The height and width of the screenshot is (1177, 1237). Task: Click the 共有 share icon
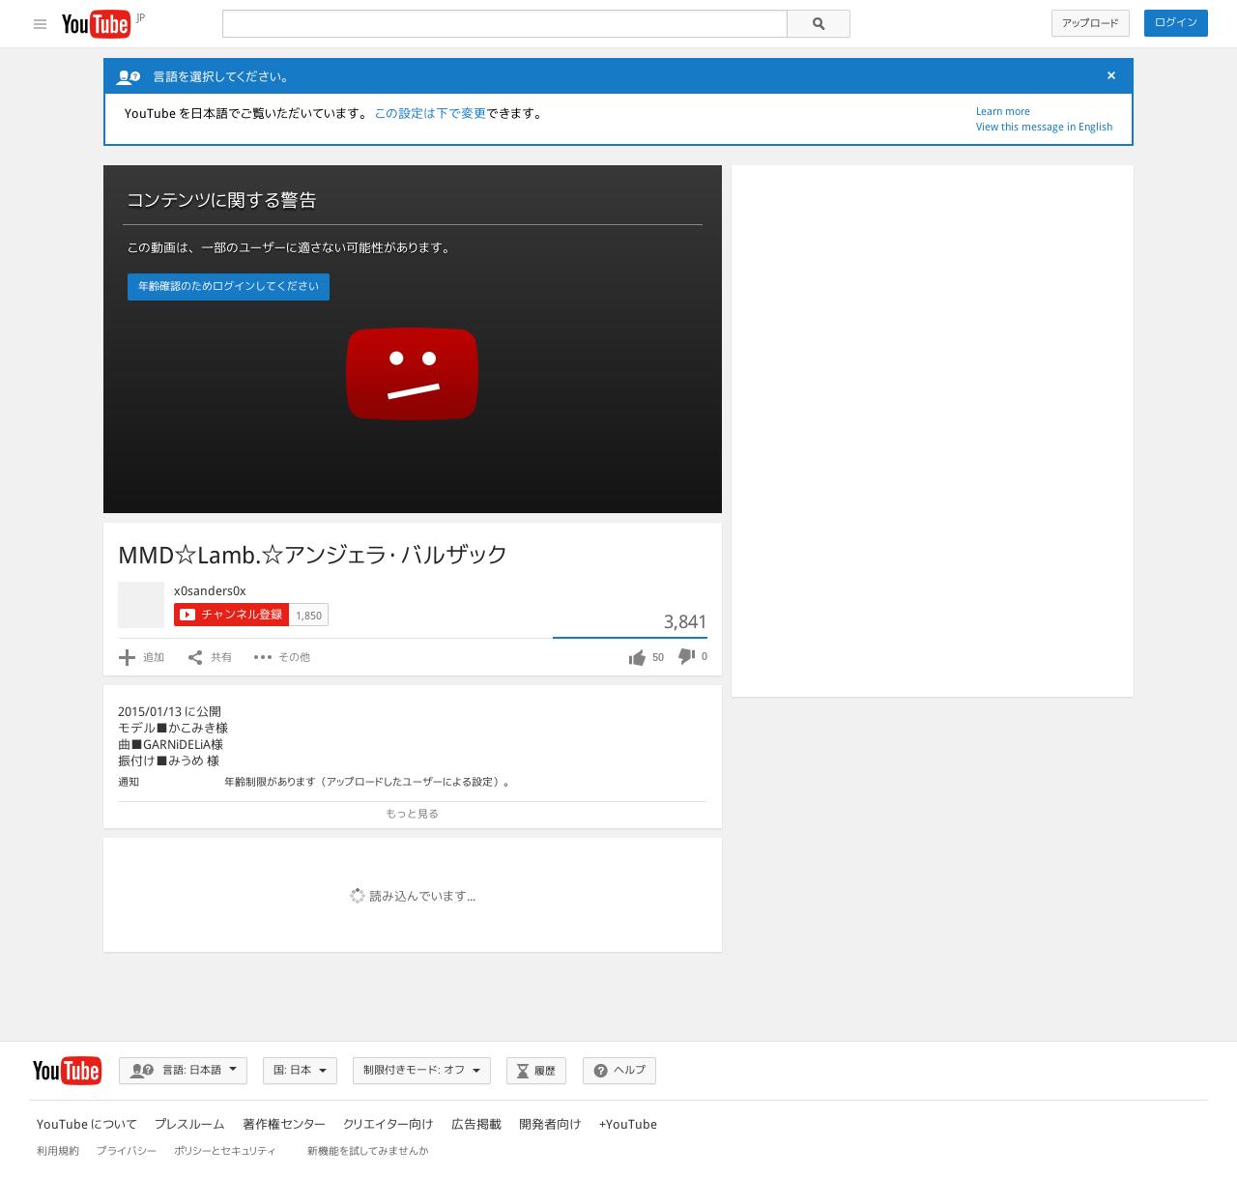tap(195, 657)
